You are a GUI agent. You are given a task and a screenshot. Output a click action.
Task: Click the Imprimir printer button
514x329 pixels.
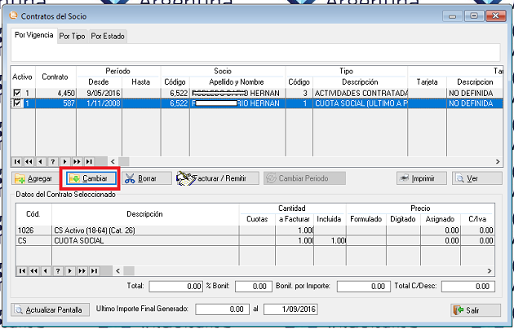(x=421, y=178)
